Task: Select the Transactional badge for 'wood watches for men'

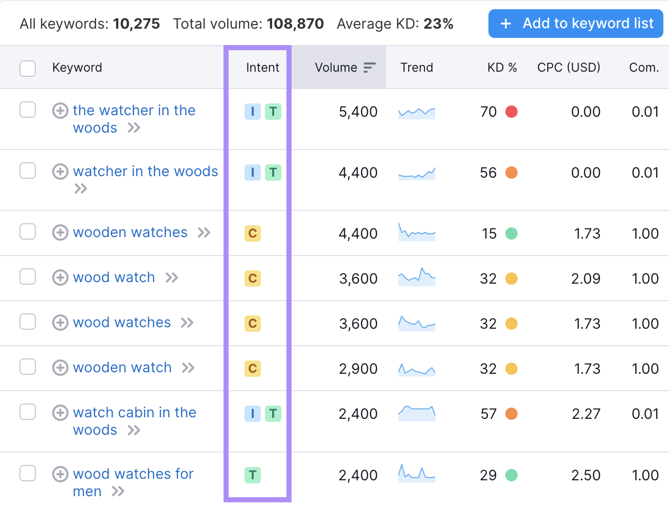Action: pyautogui.click(x=252, y=475)
